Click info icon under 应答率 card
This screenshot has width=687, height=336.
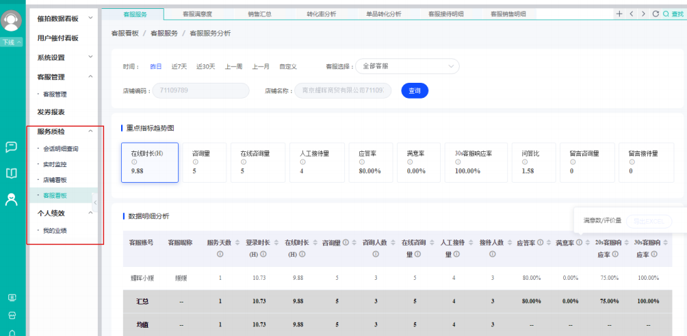[361, 162]
